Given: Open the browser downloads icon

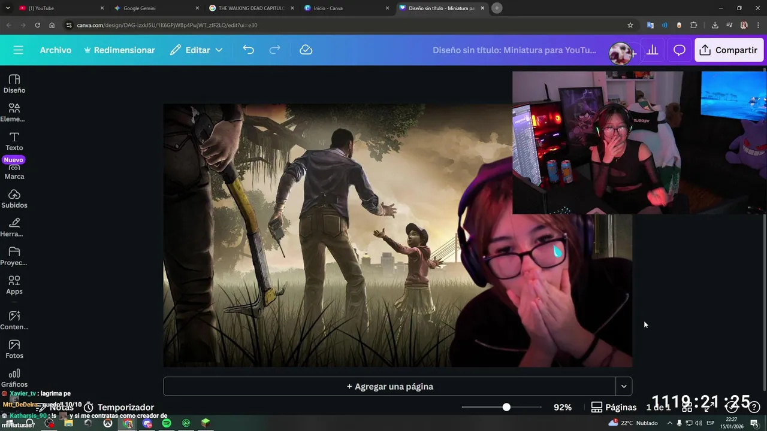Looking at the screenshot, I should 715,25.
